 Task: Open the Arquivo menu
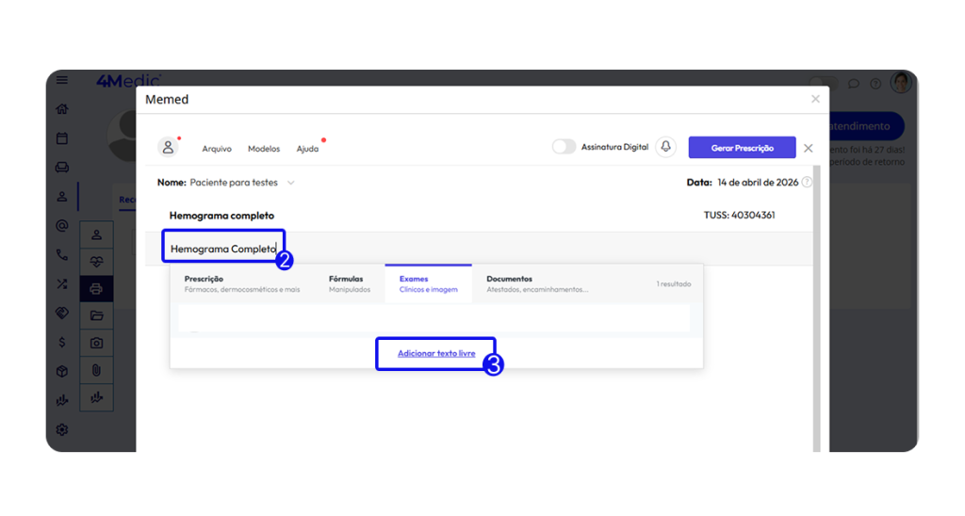pos(217,149)
